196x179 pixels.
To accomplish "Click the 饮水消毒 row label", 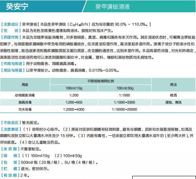I will (25, 109).
